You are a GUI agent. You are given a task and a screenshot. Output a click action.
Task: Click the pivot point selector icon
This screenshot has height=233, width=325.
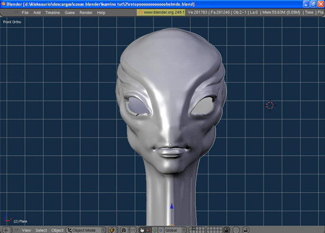(x=124, y=230)
